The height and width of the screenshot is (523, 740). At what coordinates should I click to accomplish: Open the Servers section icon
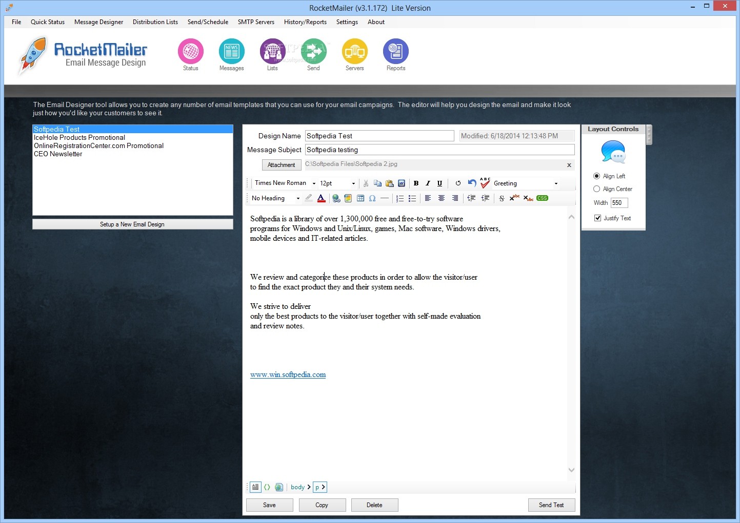tap(355, 51)
